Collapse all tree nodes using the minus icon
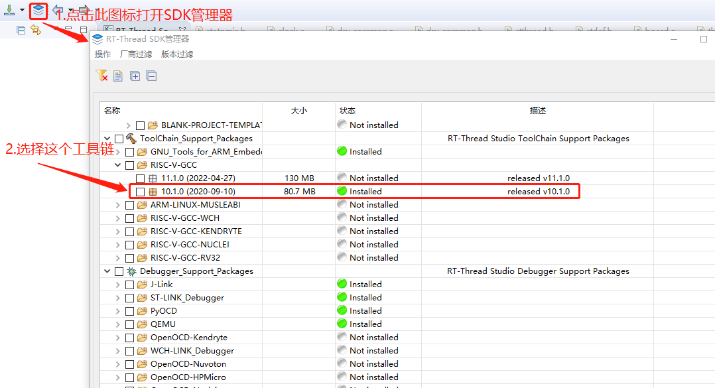The width and height of the screenshot is (715, 388). pyautogui.click(x=151, y=76)
